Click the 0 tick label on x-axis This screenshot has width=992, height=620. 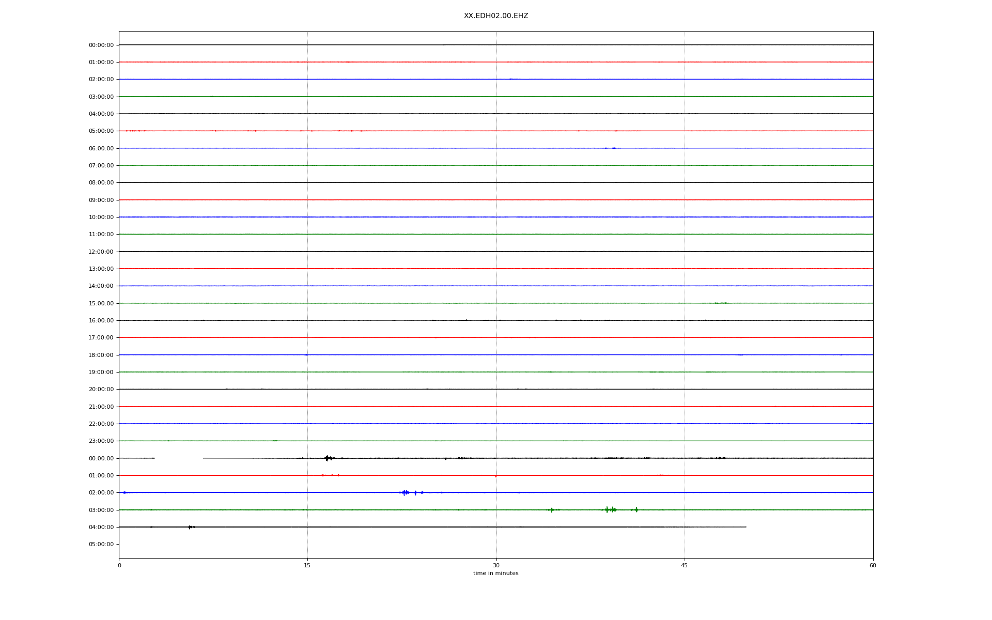(x=119, y=565)
